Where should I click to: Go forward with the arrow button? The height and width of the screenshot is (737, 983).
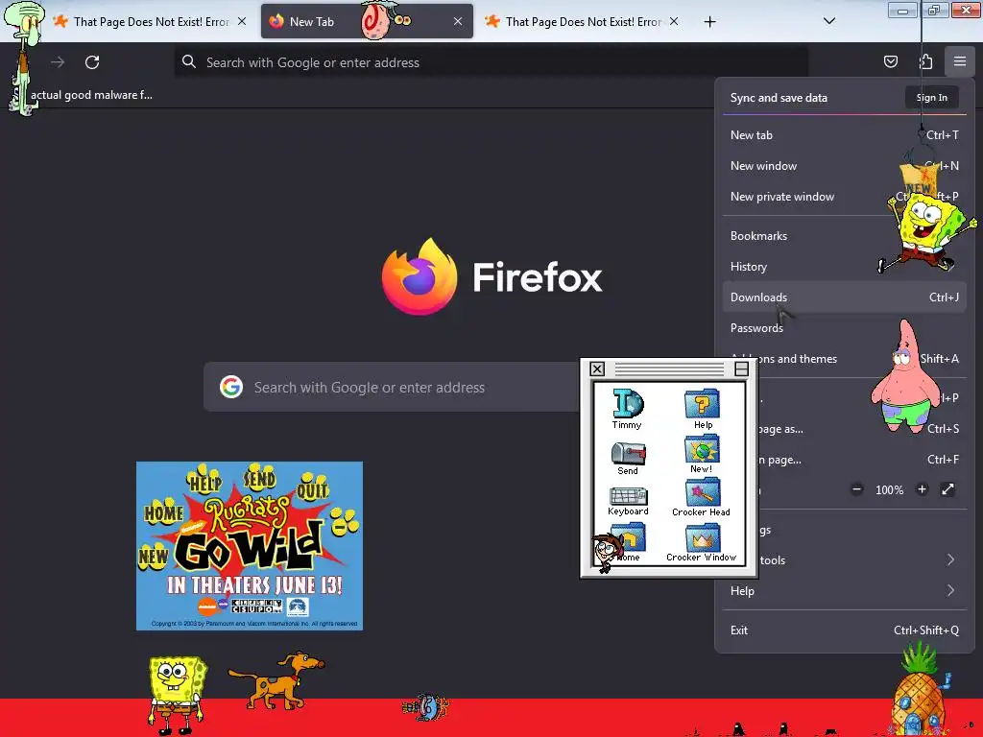coord(58,62)
